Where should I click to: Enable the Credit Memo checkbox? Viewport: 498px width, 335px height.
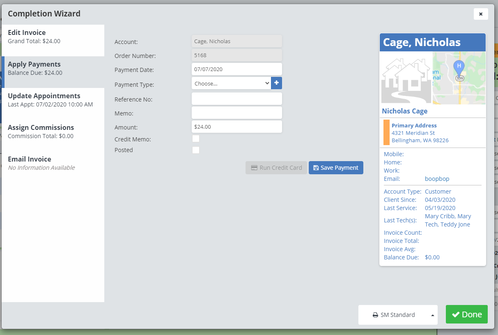click(x=196, y=139)
